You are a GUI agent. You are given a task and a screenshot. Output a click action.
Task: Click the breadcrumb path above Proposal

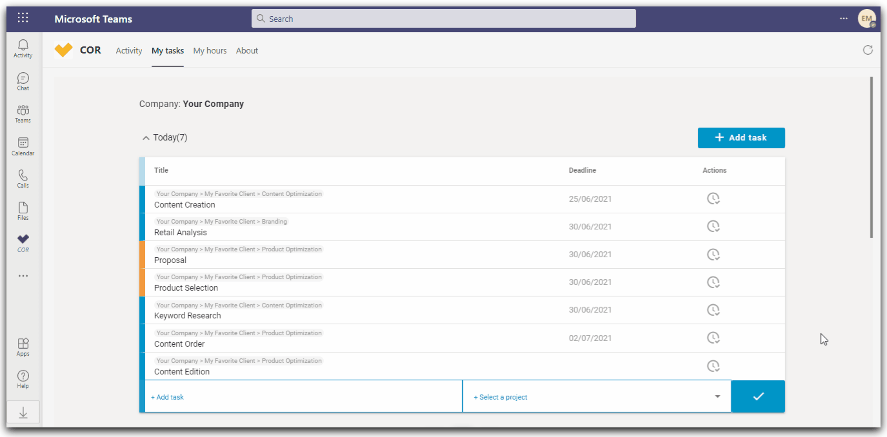[x=239, y=249]
